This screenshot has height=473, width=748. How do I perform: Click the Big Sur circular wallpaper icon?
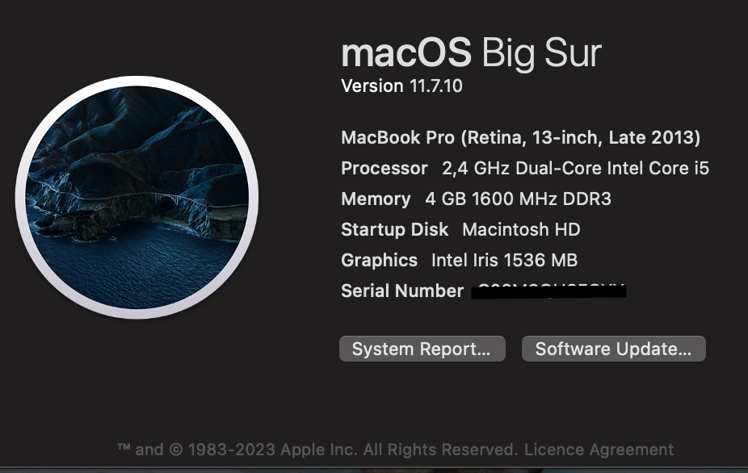(137, 198)
